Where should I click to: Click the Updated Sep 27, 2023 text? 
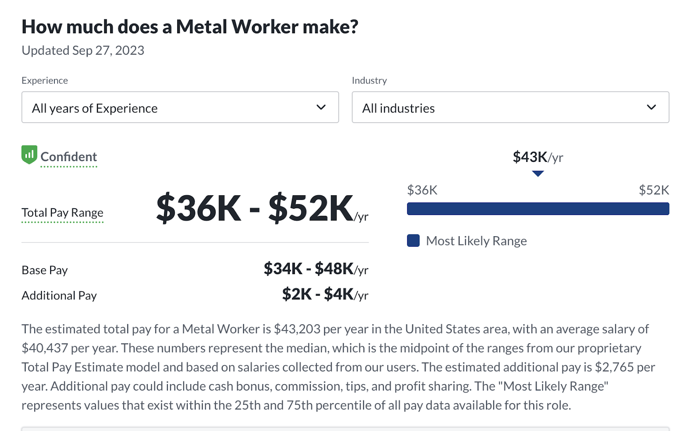tap(83, 51)
